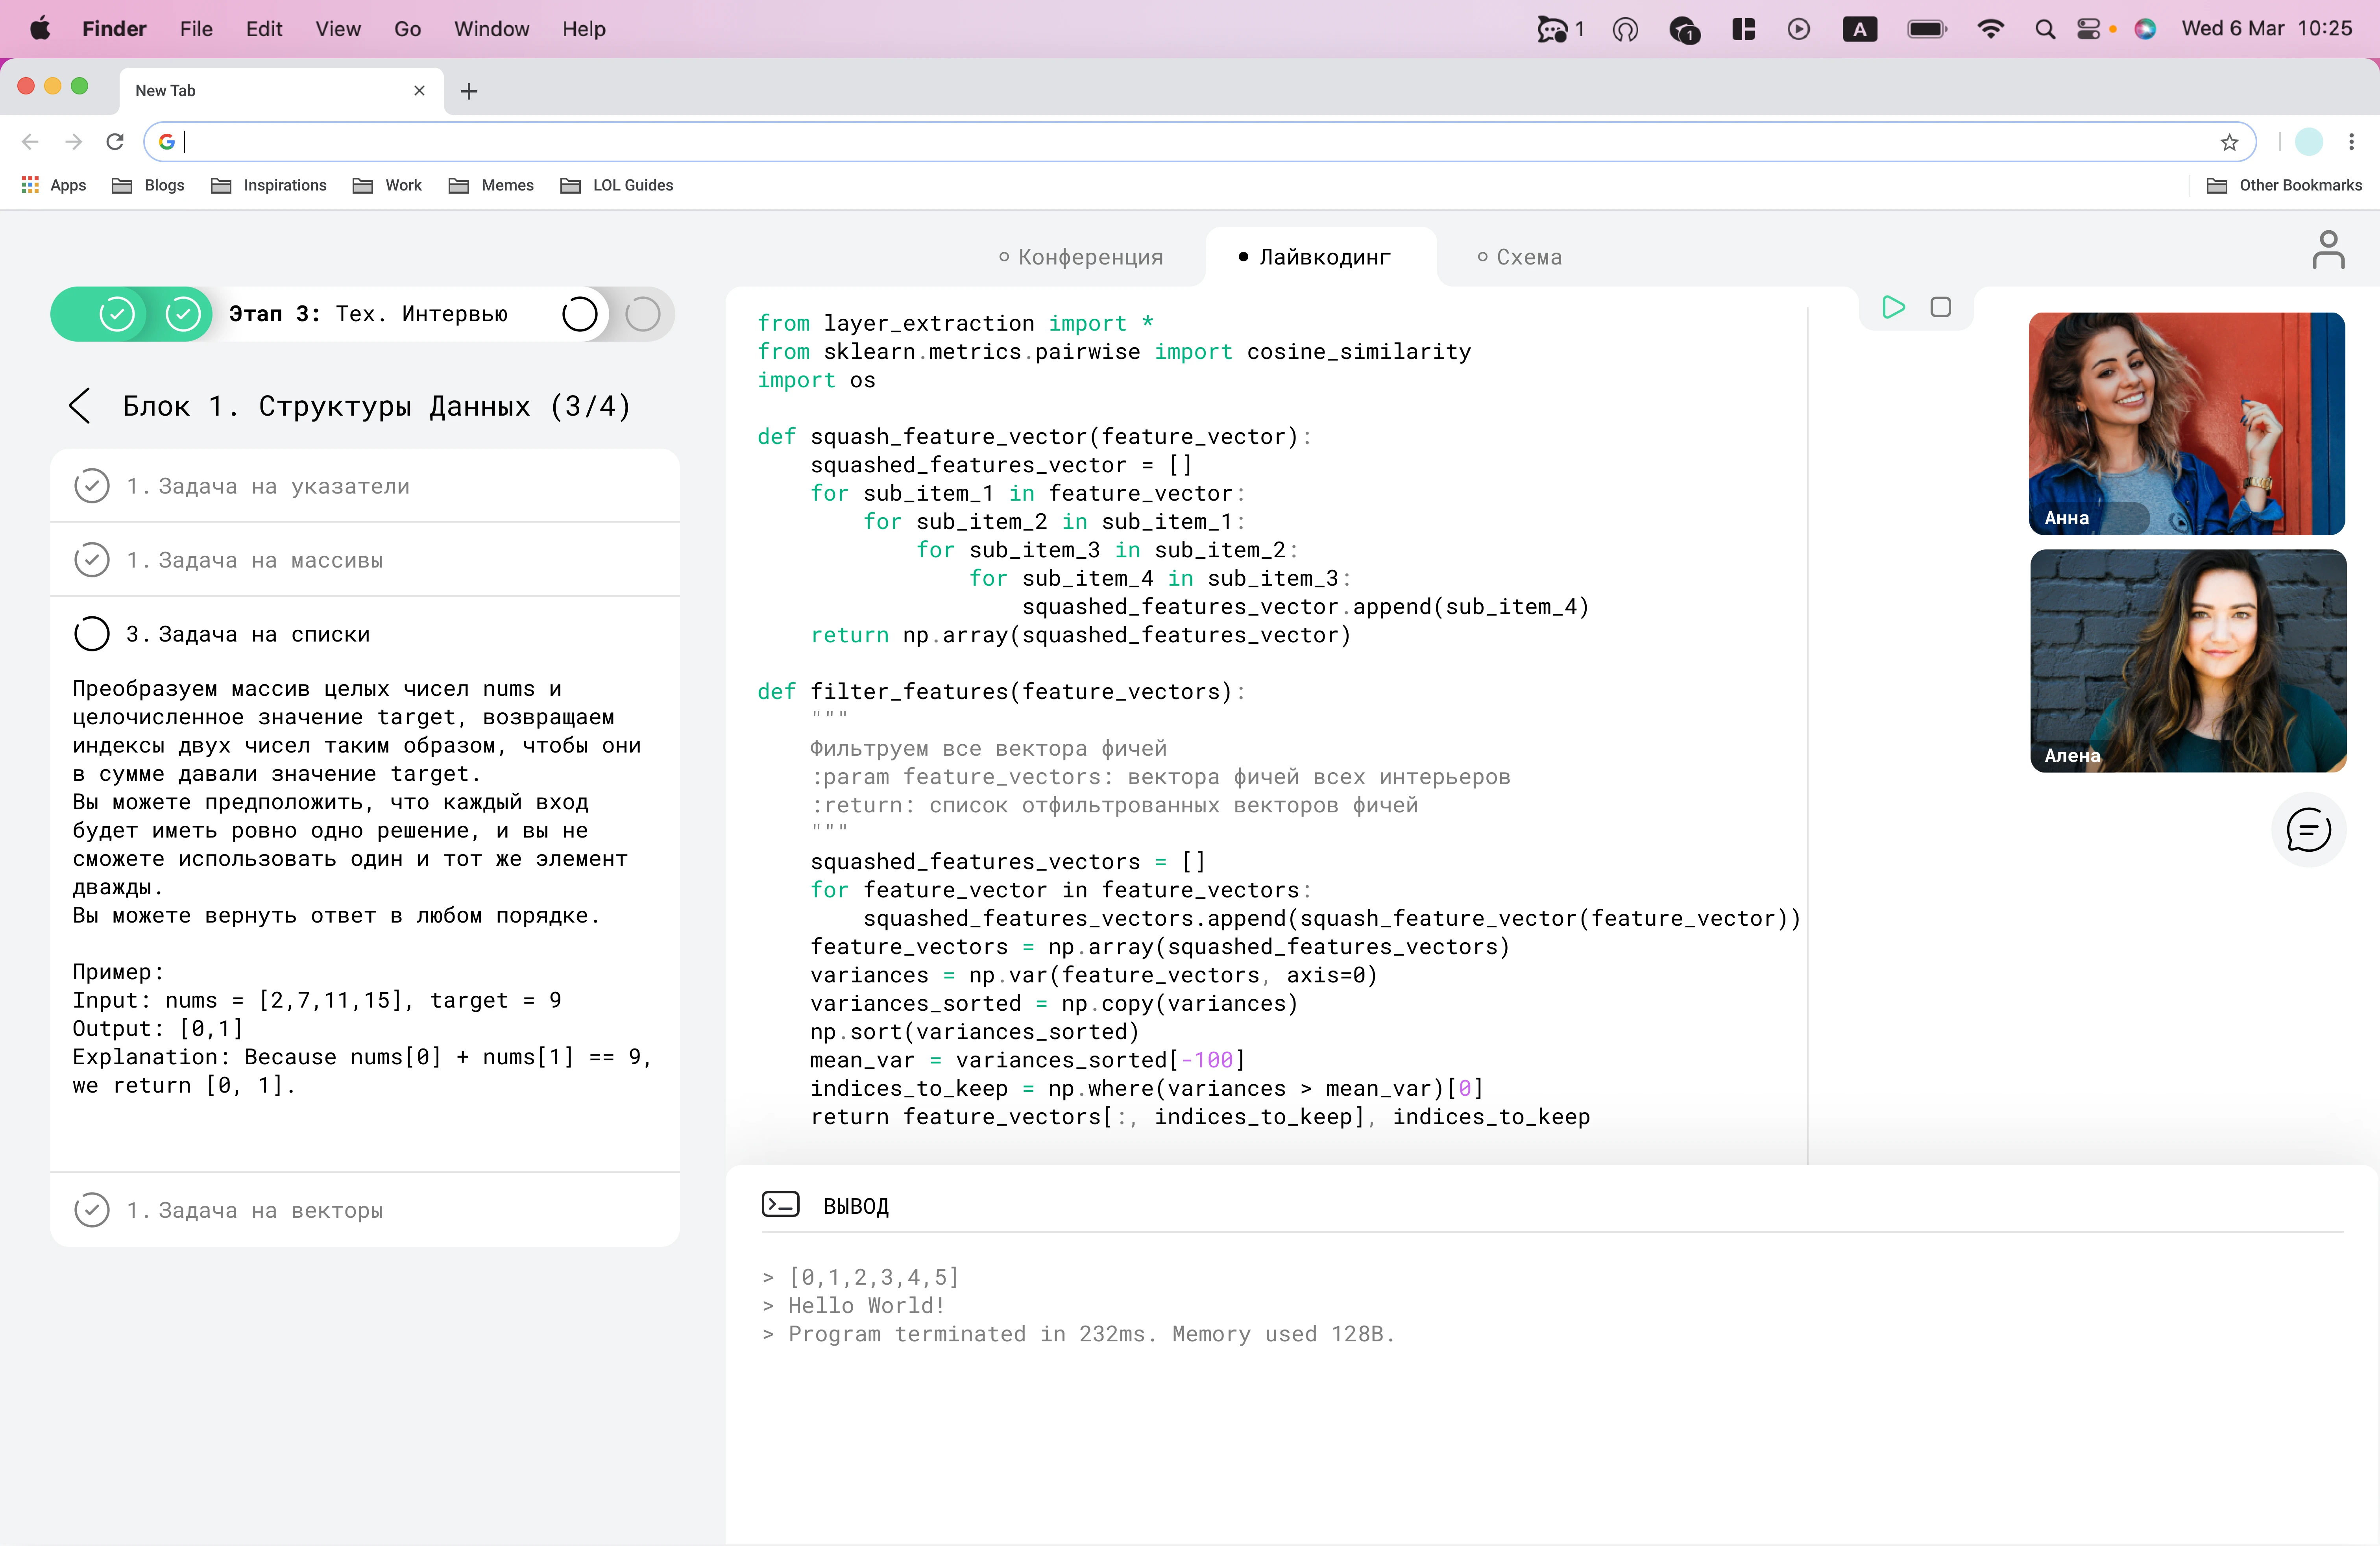2380x1546 pixels.
Task: Go forward in browser history
Action: [73, 142]
